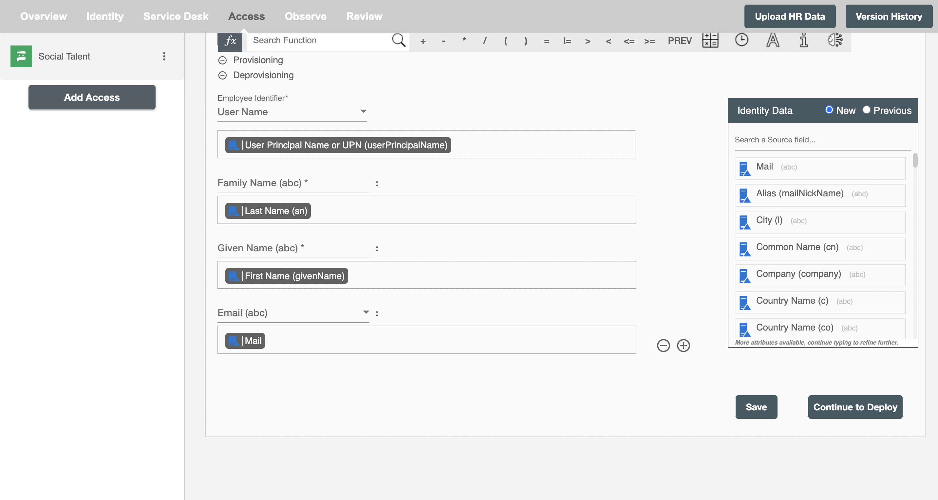This screenshot has width=938, height=500.
Task: Insert an opening parenthesis
Action: point(505,41)
